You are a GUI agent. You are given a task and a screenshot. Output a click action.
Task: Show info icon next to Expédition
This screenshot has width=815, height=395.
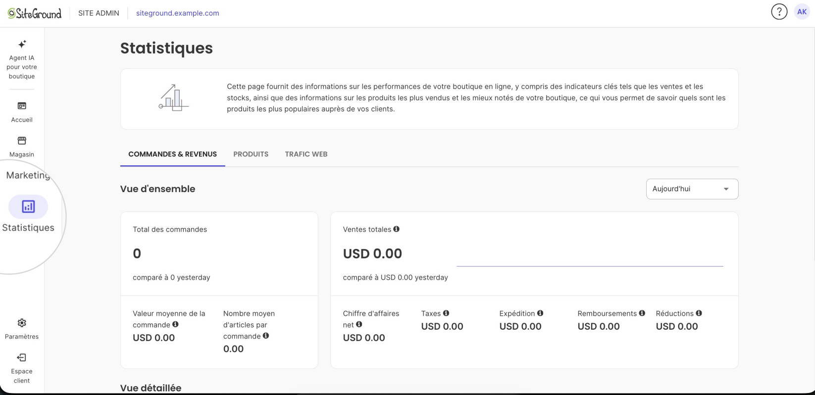(x=540, y=313)
